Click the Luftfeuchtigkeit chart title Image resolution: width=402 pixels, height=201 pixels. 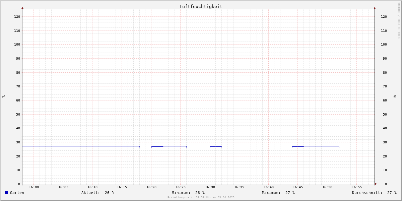tap(201, 6)
